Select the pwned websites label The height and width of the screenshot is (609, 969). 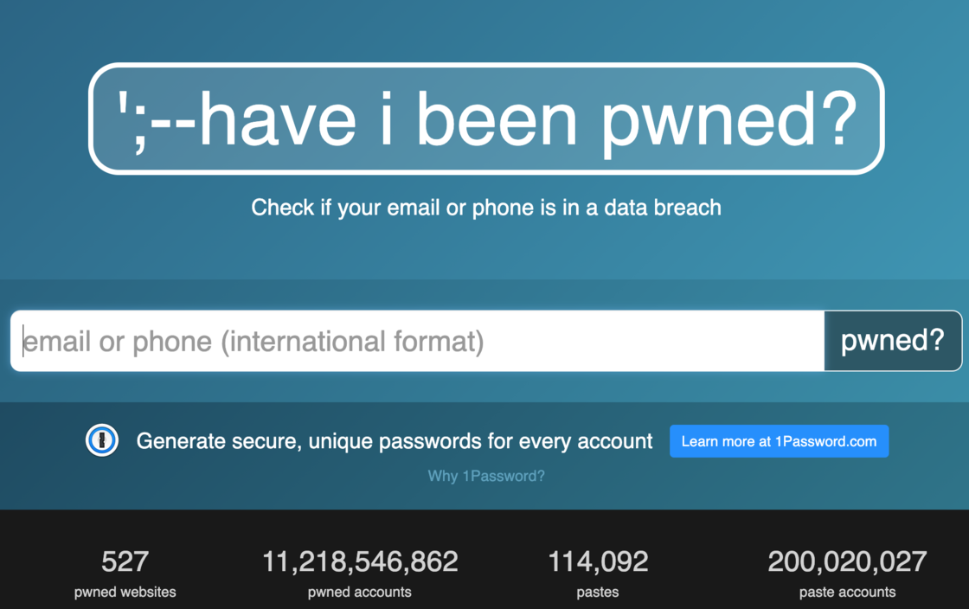(x=125, y=592)
